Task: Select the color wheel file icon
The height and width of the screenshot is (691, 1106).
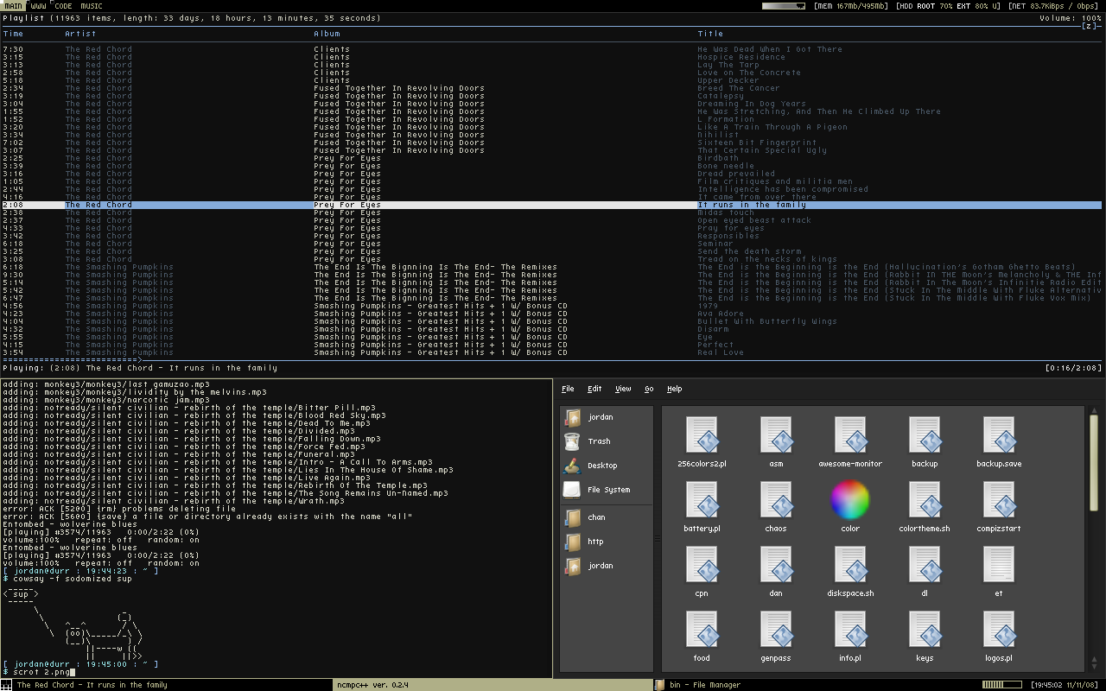Action: pyautogui.click(x=850, y=500)
